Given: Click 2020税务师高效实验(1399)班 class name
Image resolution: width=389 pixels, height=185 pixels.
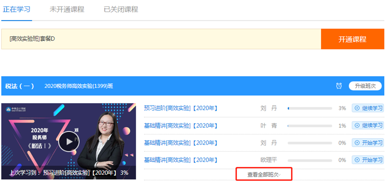Looking at the screenshot, I should (78, 86).
